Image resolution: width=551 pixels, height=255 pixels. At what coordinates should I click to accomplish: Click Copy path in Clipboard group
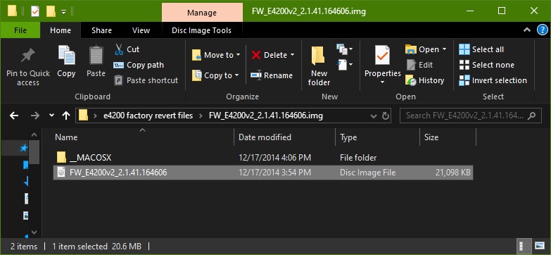(139, 65)
